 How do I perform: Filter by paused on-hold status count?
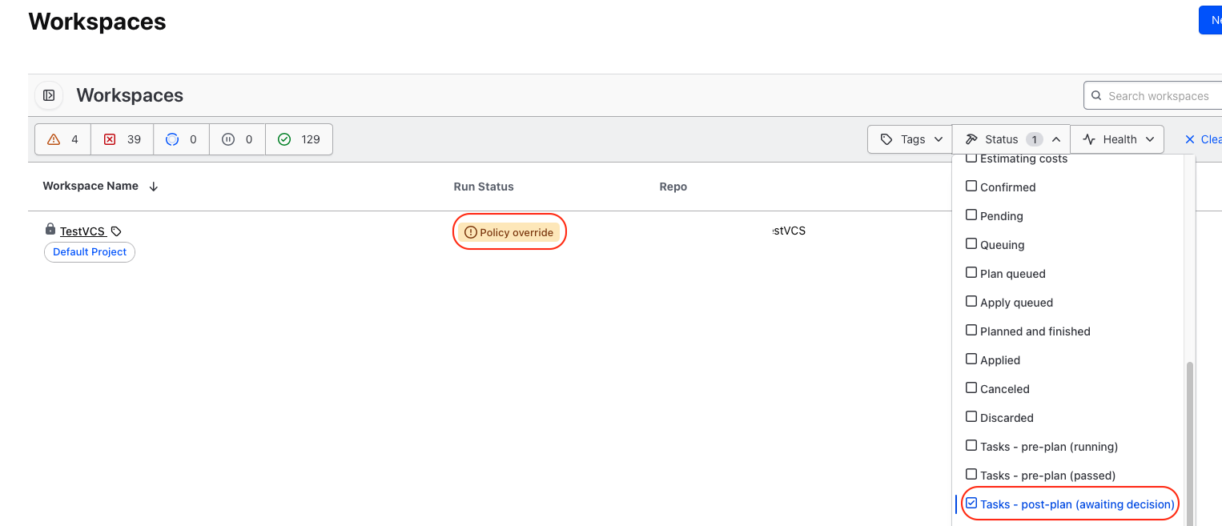tap(237, 139)
